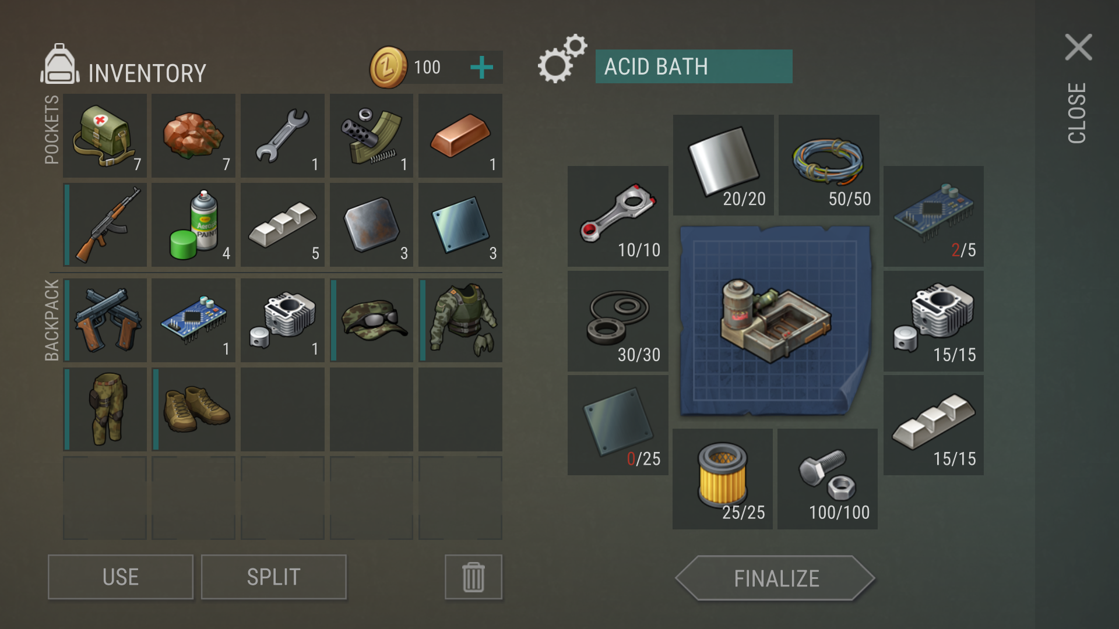Select the AK-47 rifle slot
This screenshot has width=1119, height=629.
pos(105,225)
